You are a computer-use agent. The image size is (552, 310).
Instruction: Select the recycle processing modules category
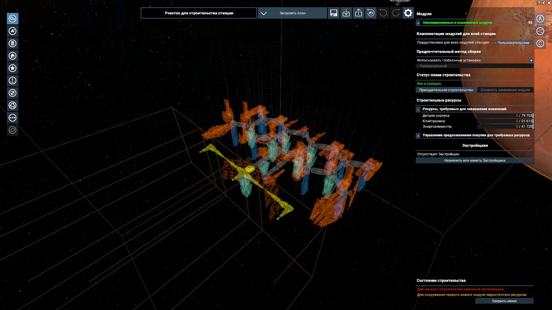point(13,105)
